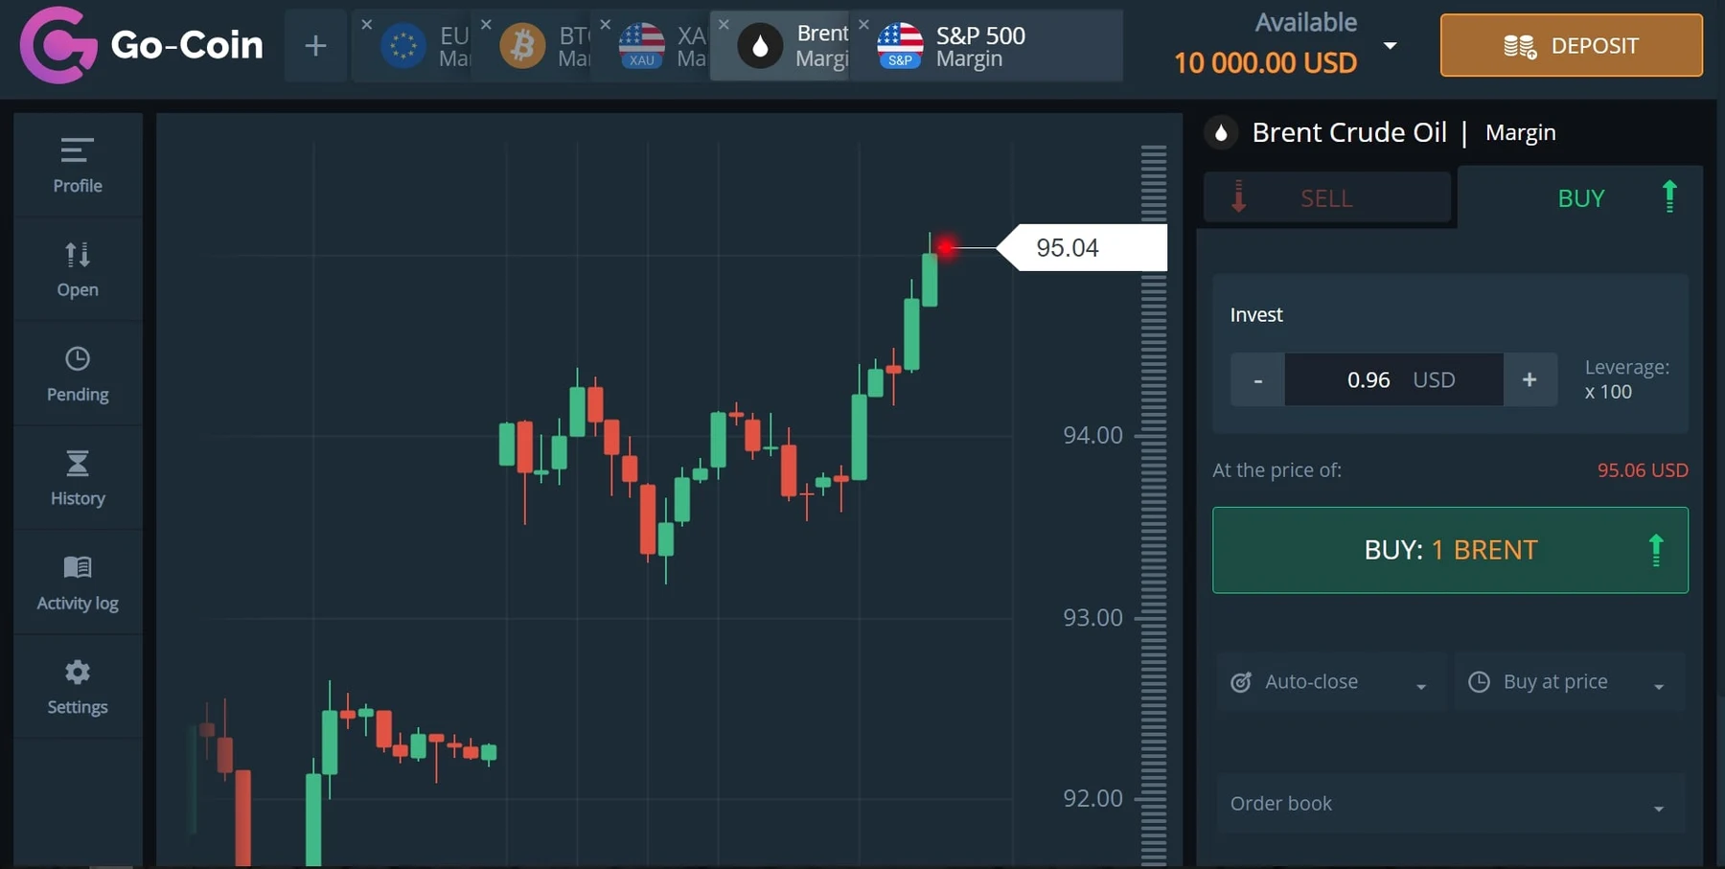Click the oil drop icon in Brent tab
The height and width of the screenshot is (869, 1725).
[761, 46]
